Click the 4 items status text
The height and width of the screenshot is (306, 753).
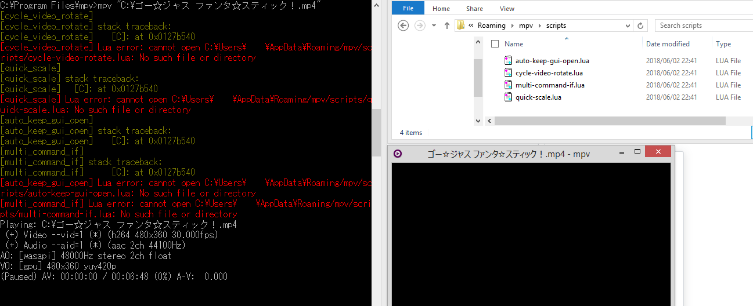point(411,133)
